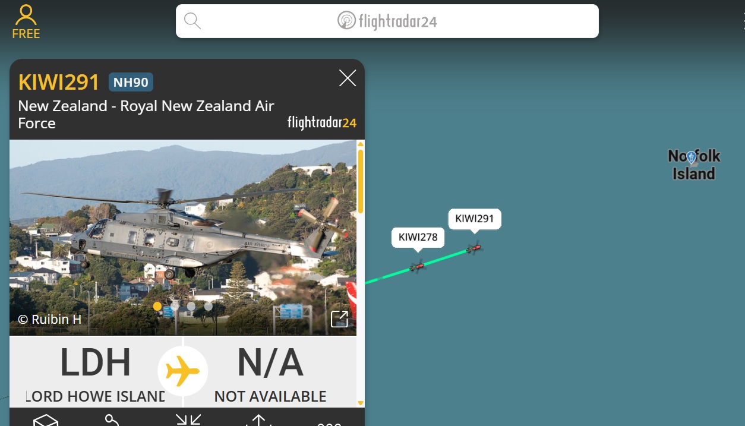Click the panel scrollbar up arrow

360,144
